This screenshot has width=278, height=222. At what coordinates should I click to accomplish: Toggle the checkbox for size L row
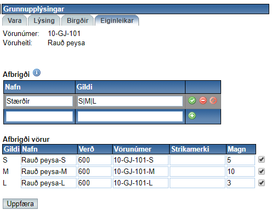(262, 183)
